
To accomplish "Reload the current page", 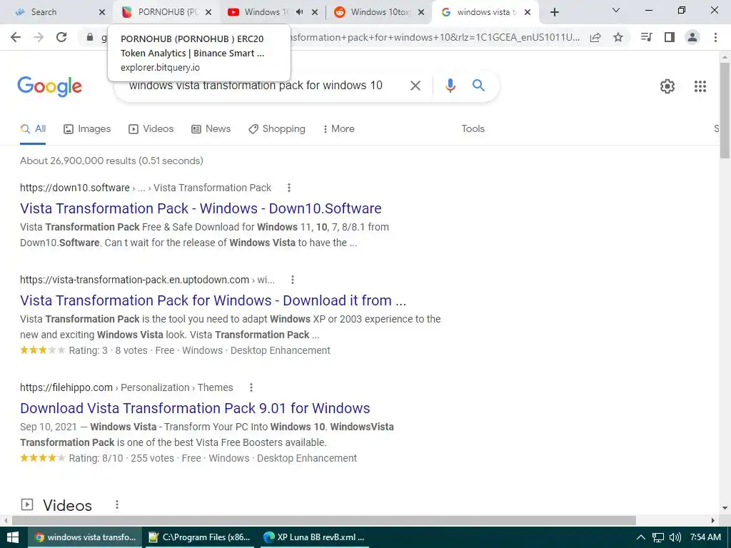I will [61, 37].
